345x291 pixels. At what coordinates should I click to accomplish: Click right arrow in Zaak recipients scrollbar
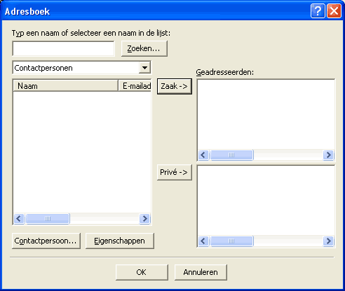[328, 155]
